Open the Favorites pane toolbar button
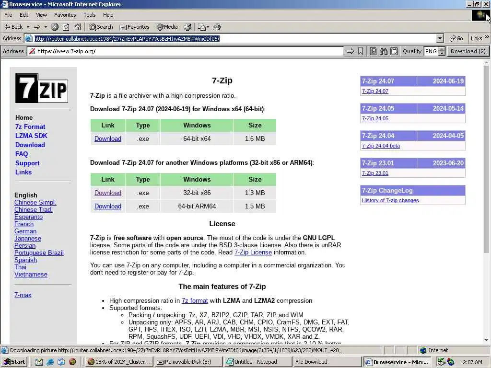The height and width of the screenshot is (368, 491). click(134, 27)
